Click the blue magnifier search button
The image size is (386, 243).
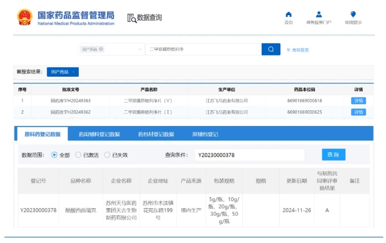pos(271,49)
